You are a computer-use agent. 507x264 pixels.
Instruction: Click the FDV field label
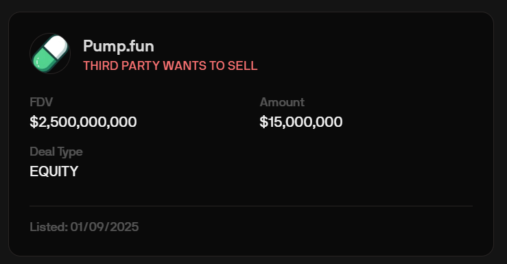click(41, 102)
